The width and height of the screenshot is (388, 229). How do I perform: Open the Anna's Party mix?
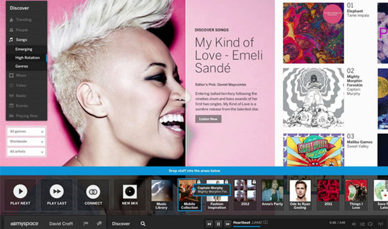[x=272, y=195]
